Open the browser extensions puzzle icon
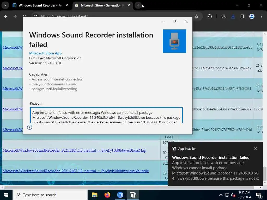This screenshot has height=200, width=267. [x=210, y=16]
